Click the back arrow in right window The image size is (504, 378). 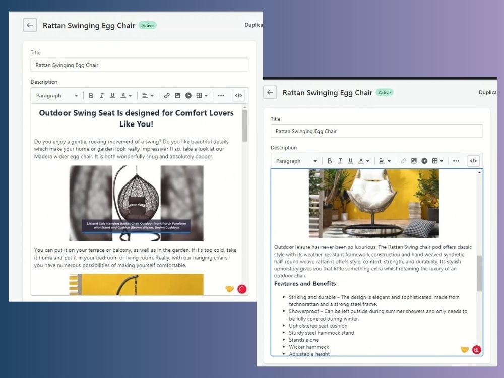[x=270, y=92]
